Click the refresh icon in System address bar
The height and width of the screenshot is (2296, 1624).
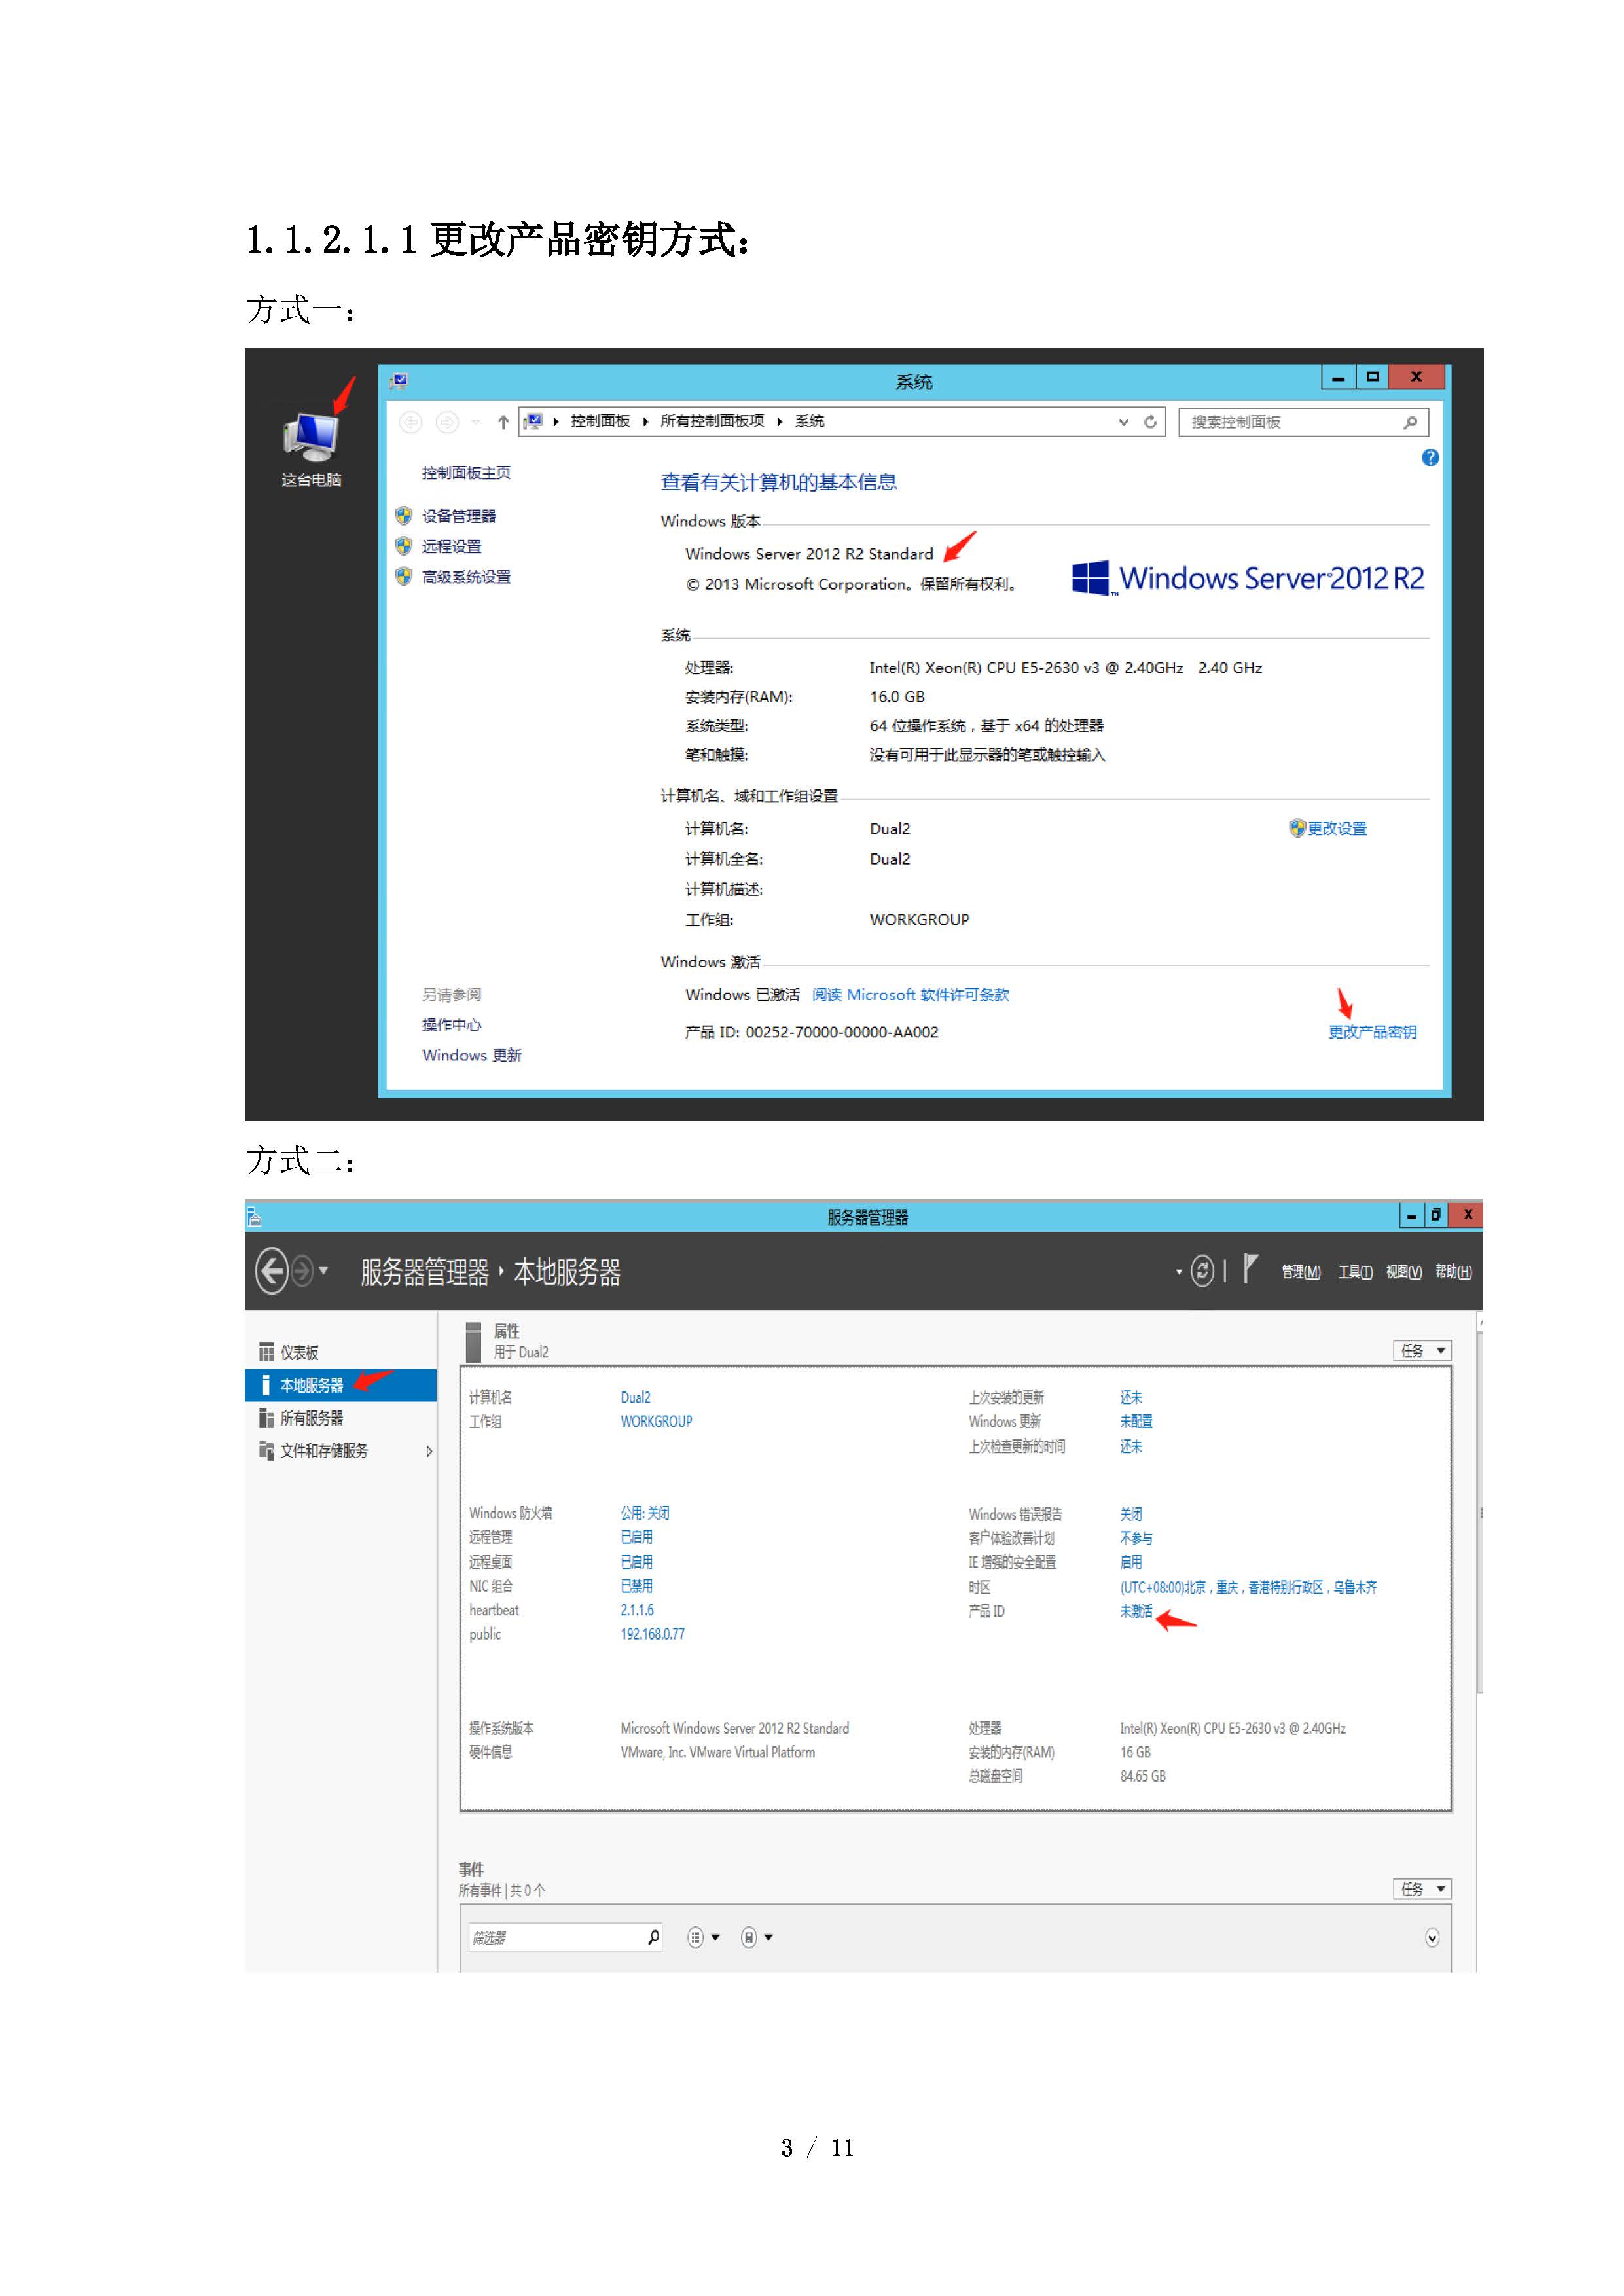click(x=1150, y=422)
